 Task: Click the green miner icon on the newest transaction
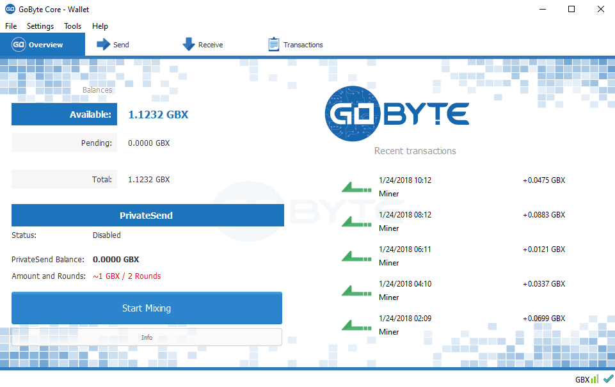(x=356, y=186)
